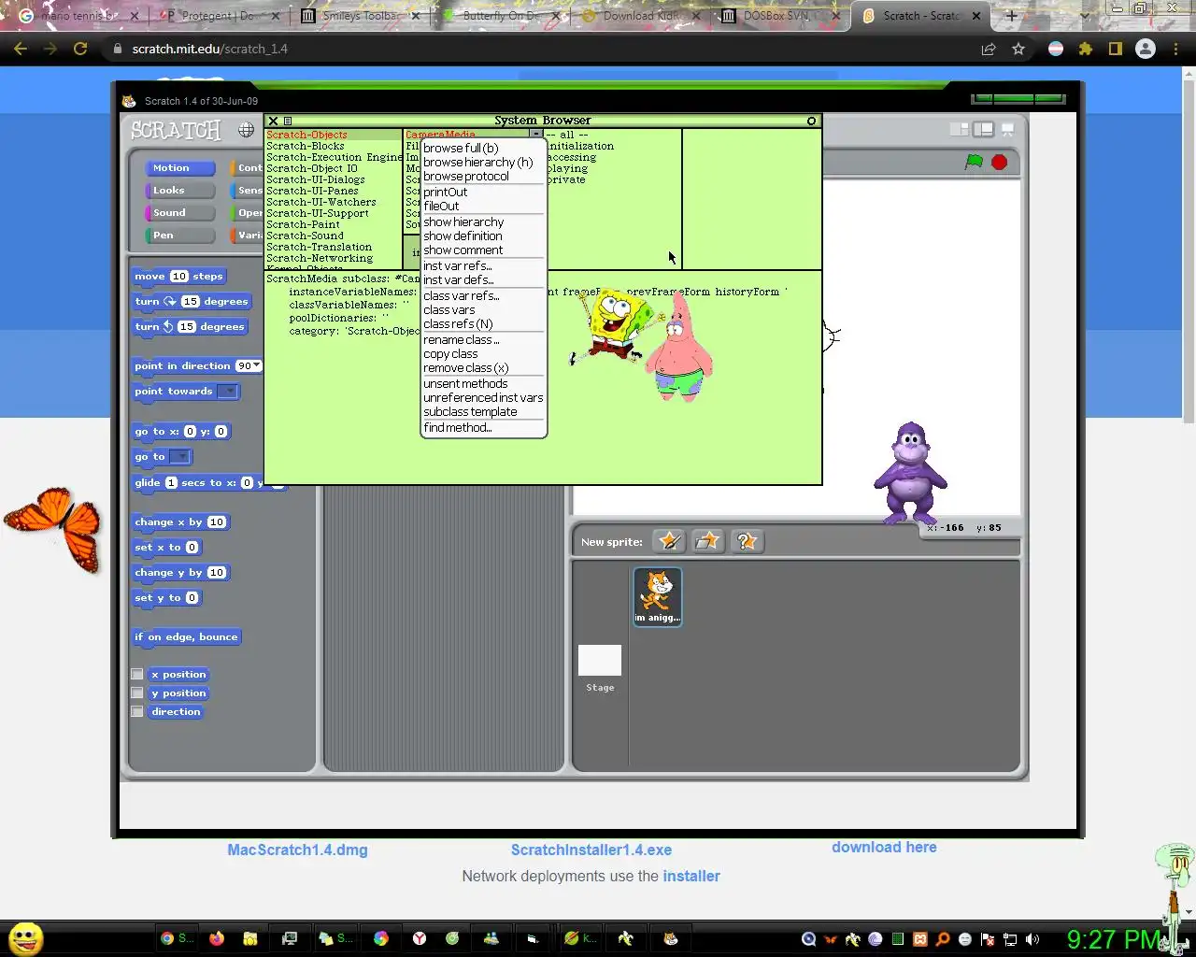Select Scratch-Paint category in browser list
The width and height of the screenshot is (1196, 957).
(x=304, y=224)
